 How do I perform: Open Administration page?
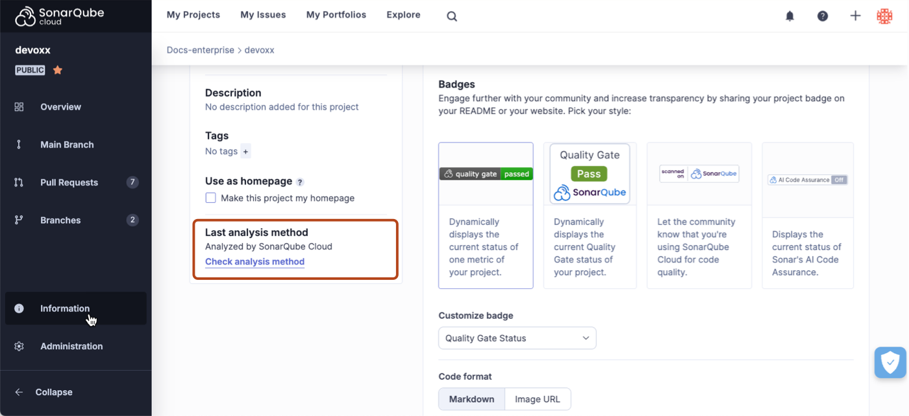click(71, 346)
